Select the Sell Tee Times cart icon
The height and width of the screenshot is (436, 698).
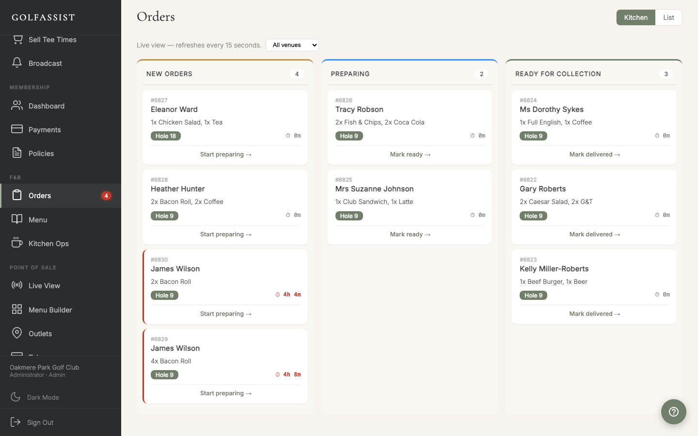tap(18, 39)
